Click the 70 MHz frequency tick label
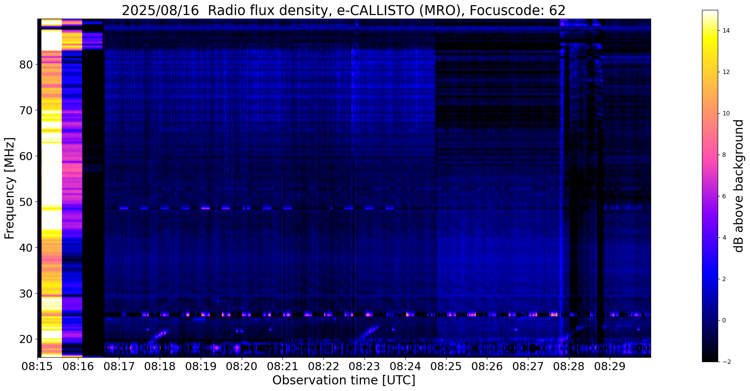Viewport: 750px width, 391px height. (x=26, y=110)
